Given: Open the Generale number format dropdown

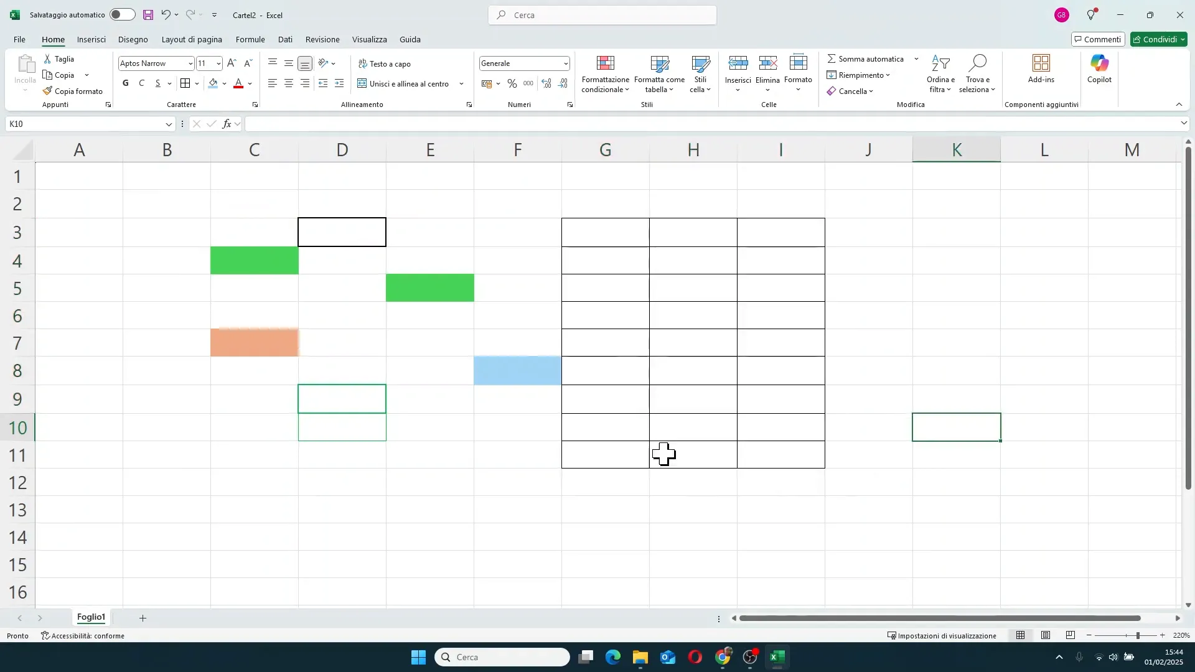Looking at the screenshot, I should tap(565, 63).
